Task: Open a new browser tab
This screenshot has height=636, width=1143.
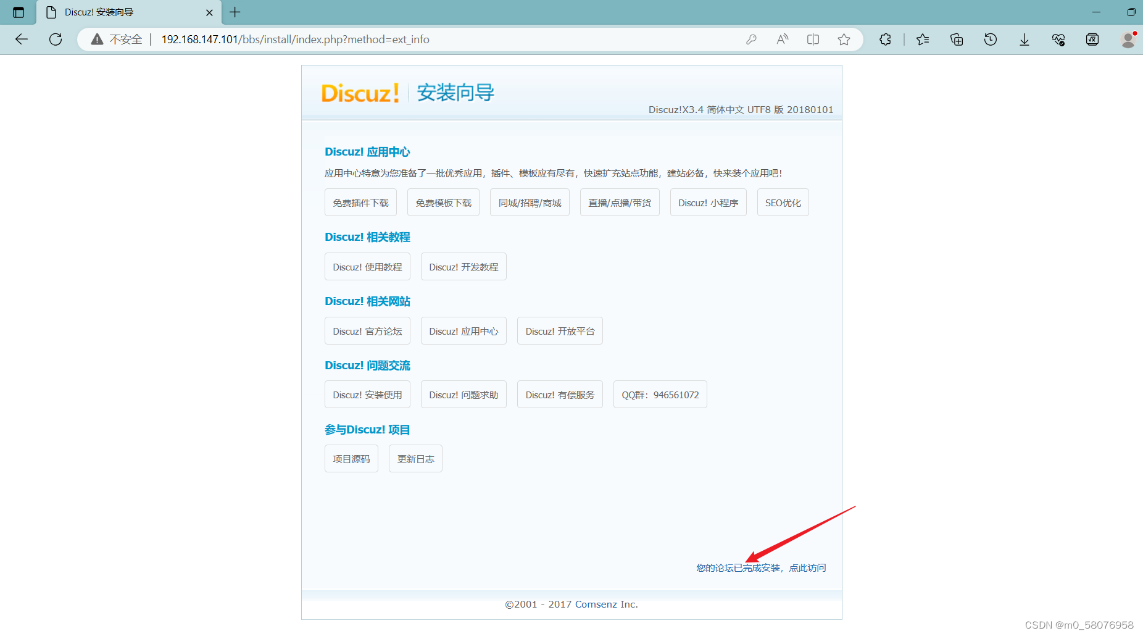Action: tap(235, 12)
